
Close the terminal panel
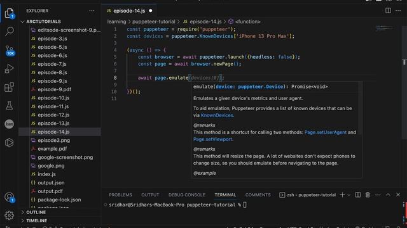coord(398,194)
